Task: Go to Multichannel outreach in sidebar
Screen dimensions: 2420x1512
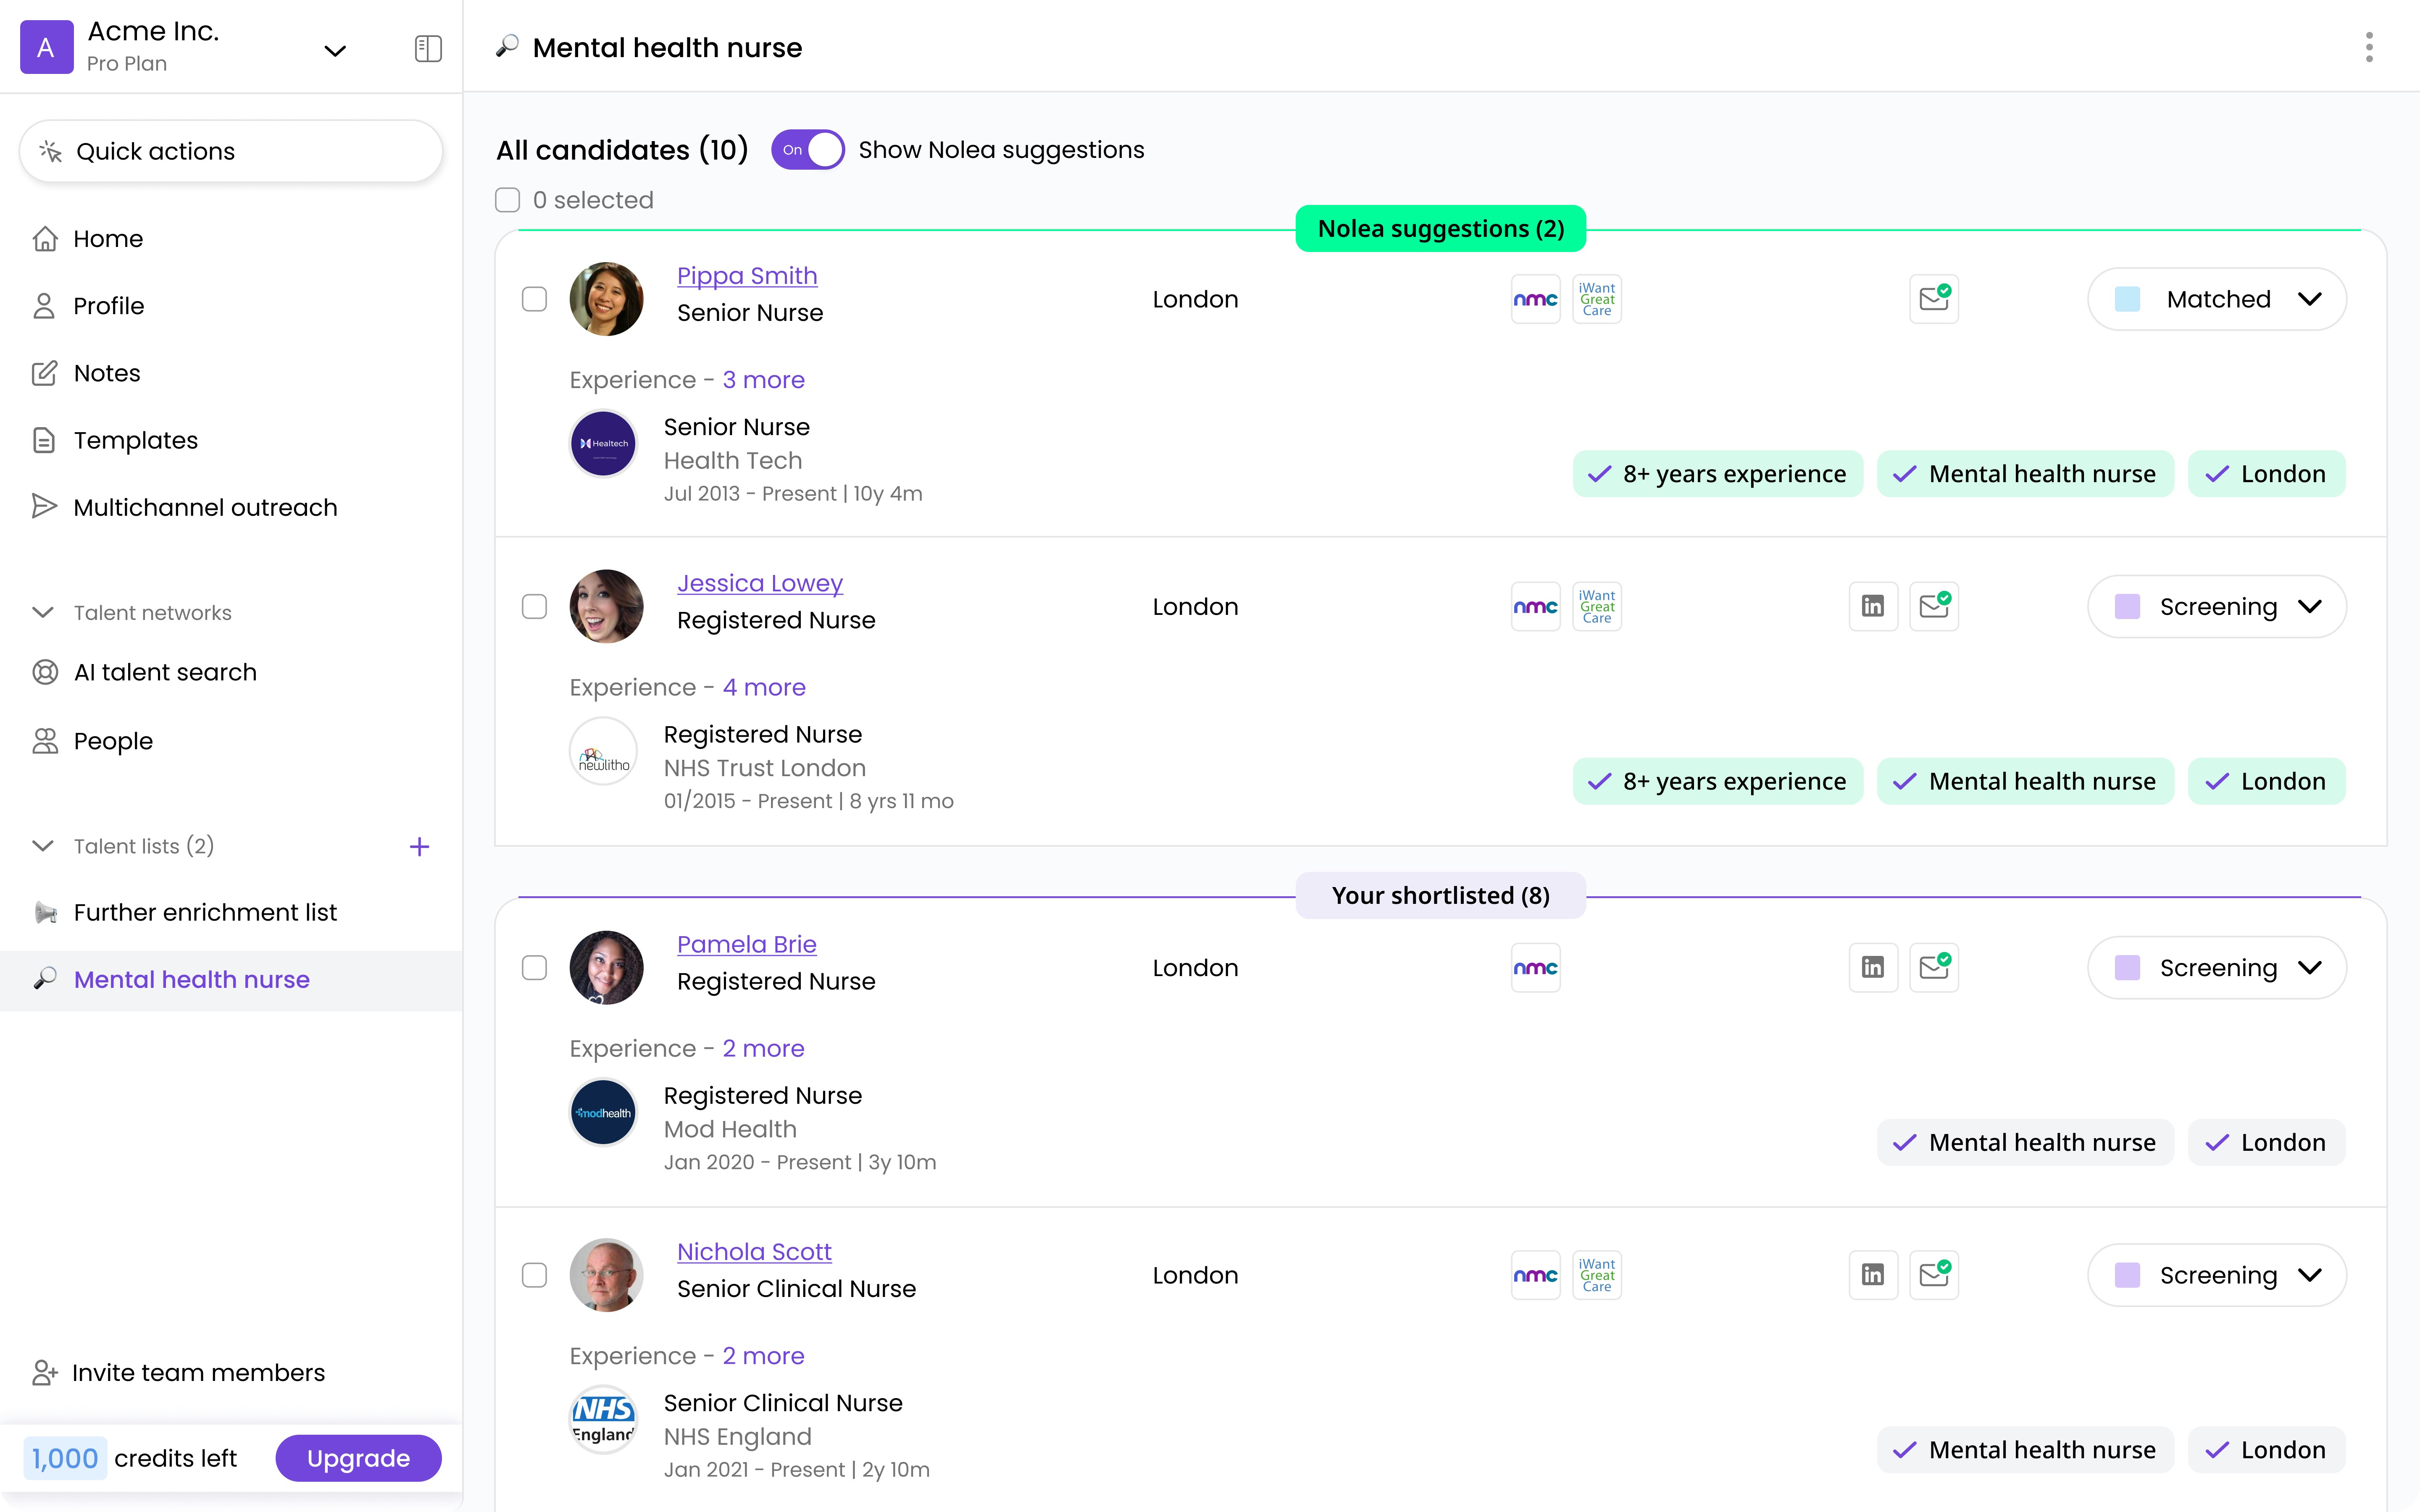Action: pos(205,507)
